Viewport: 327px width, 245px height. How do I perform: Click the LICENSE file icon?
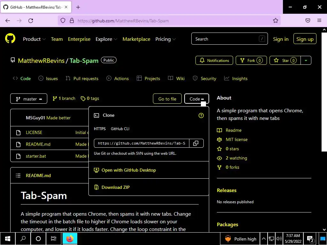(18, 132)
